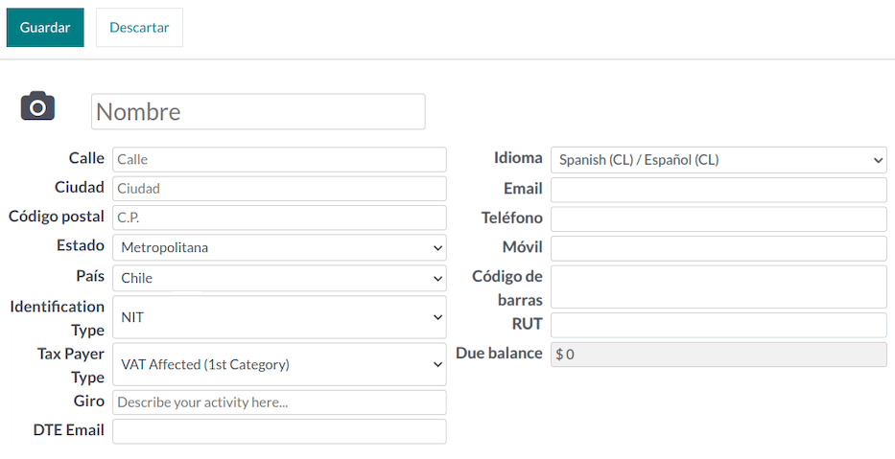Open the Idioma language dropdown
The image size is (895, 459).
coord(718,160)
